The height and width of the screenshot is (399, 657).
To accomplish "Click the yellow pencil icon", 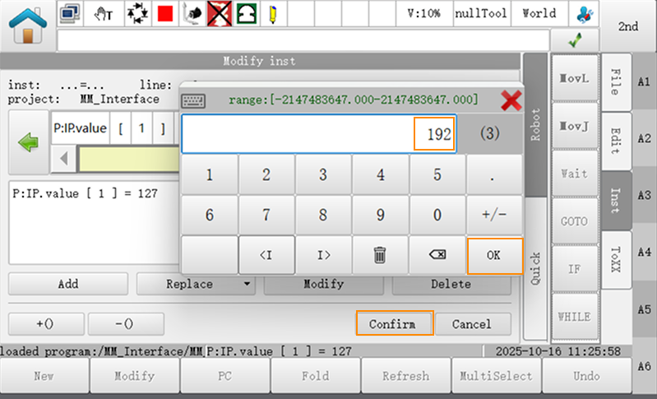I will (x=272, y=14).
